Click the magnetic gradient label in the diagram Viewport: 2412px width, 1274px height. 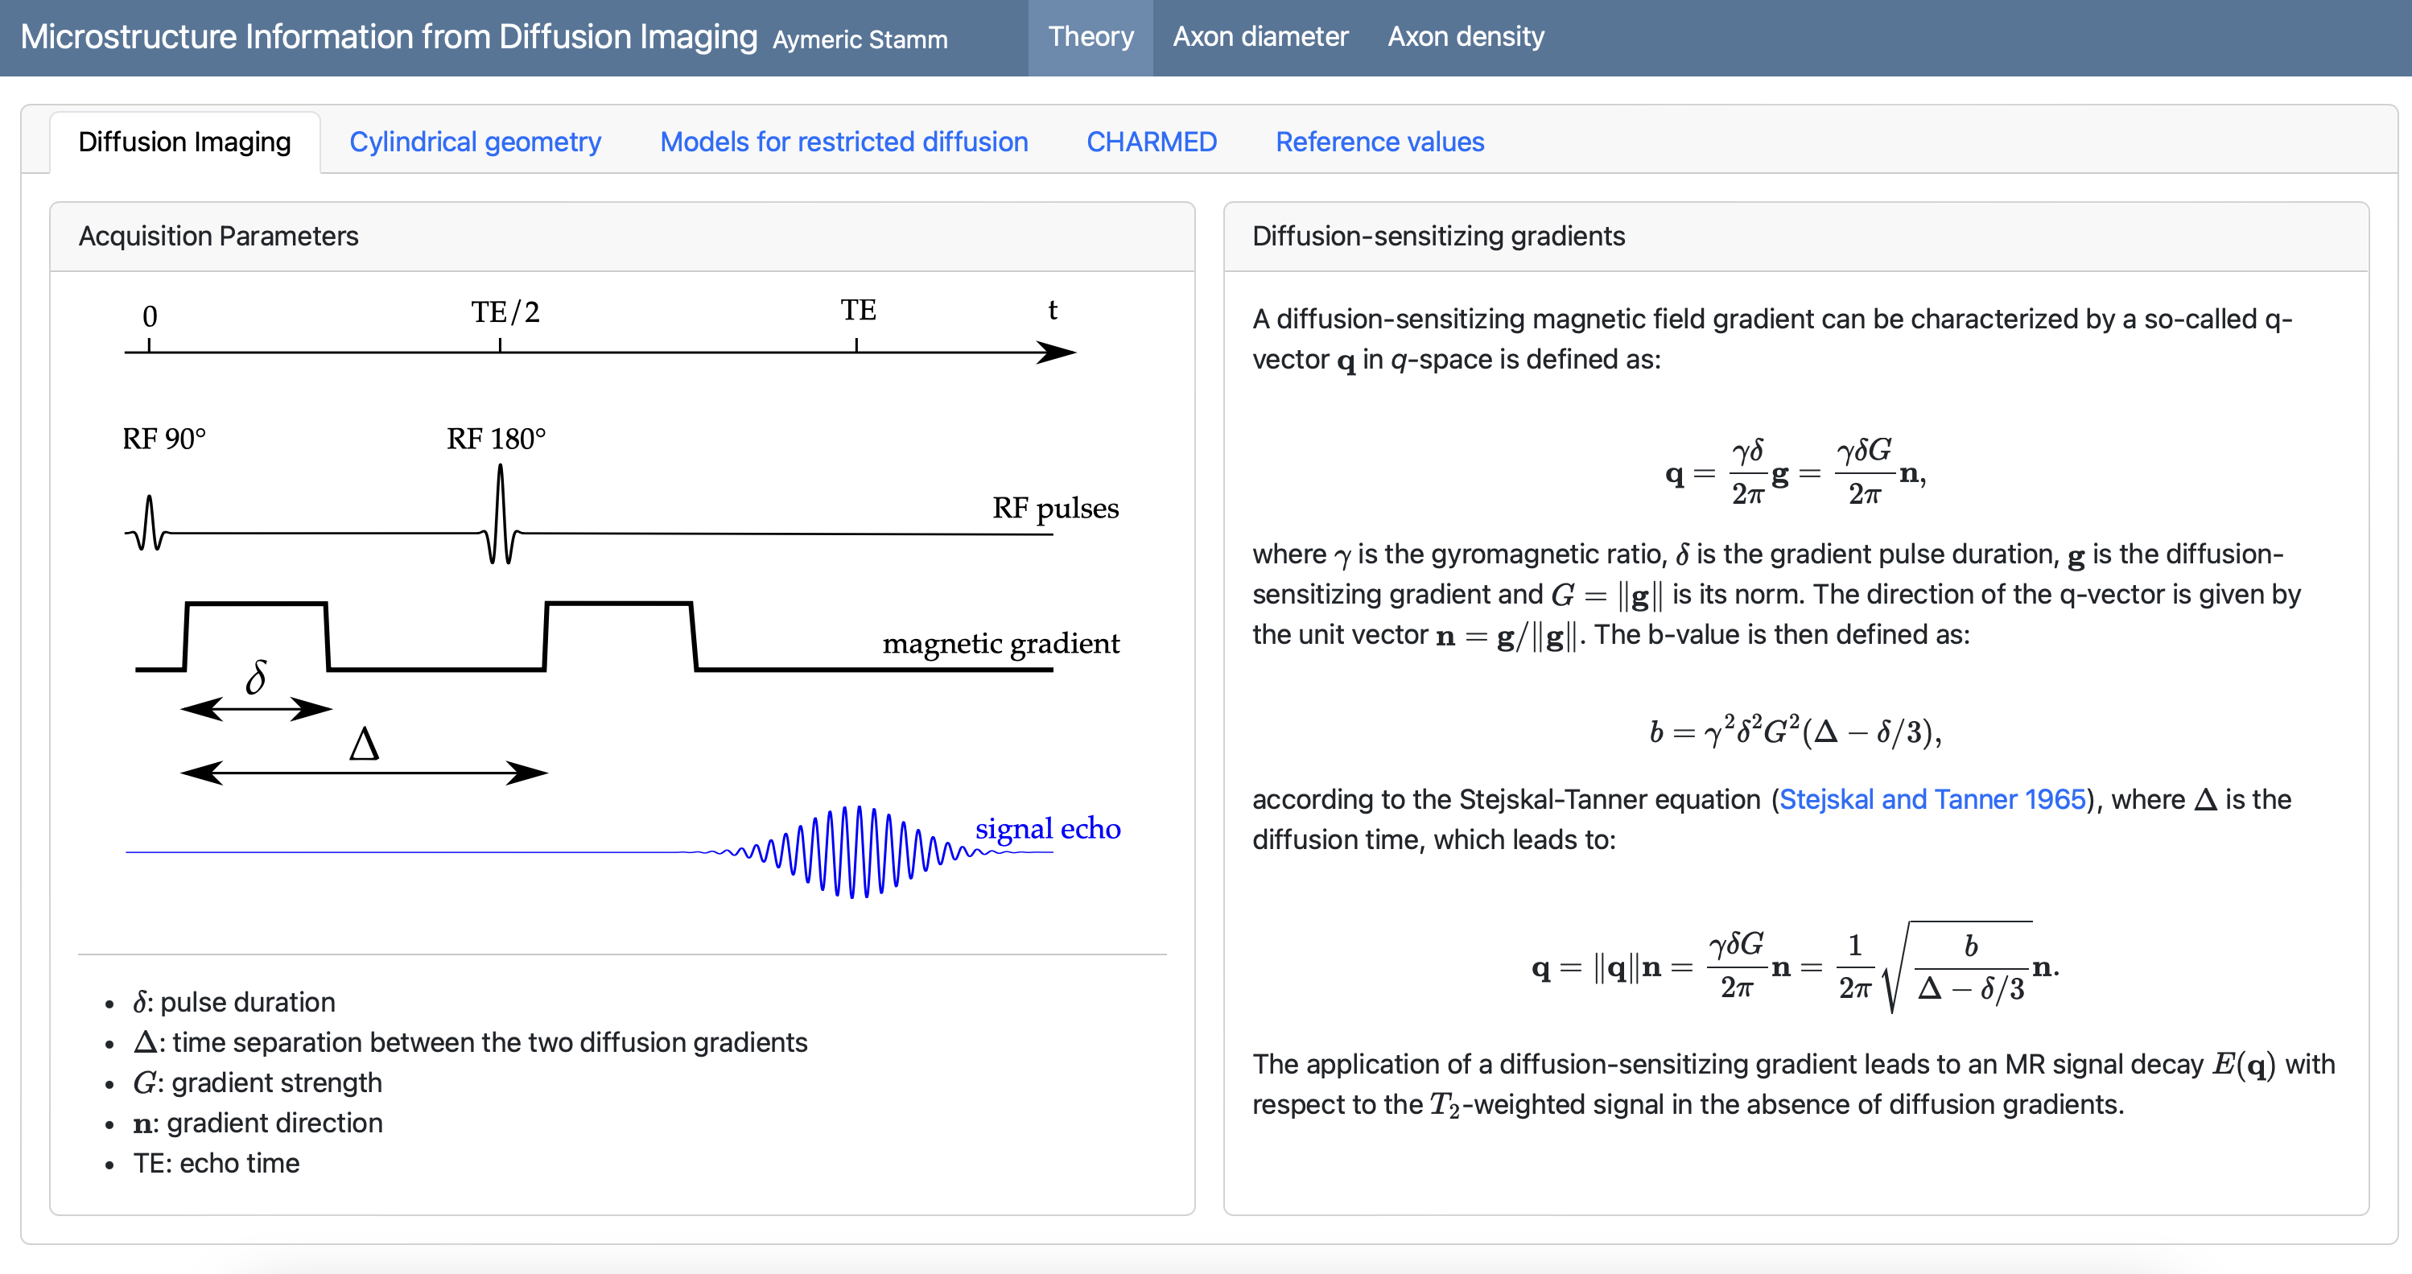[x=1000, y=644]
